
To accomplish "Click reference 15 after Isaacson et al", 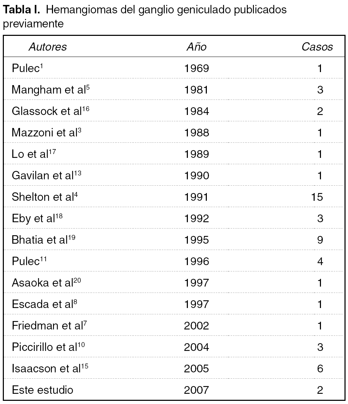I will click(x=85, y=366).
